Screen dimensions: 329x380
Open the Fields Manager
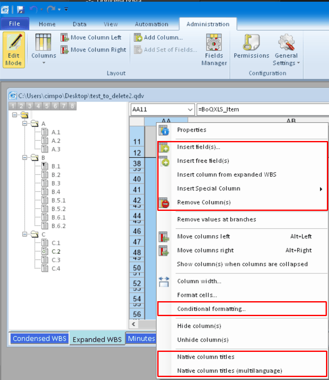(214, 50)
